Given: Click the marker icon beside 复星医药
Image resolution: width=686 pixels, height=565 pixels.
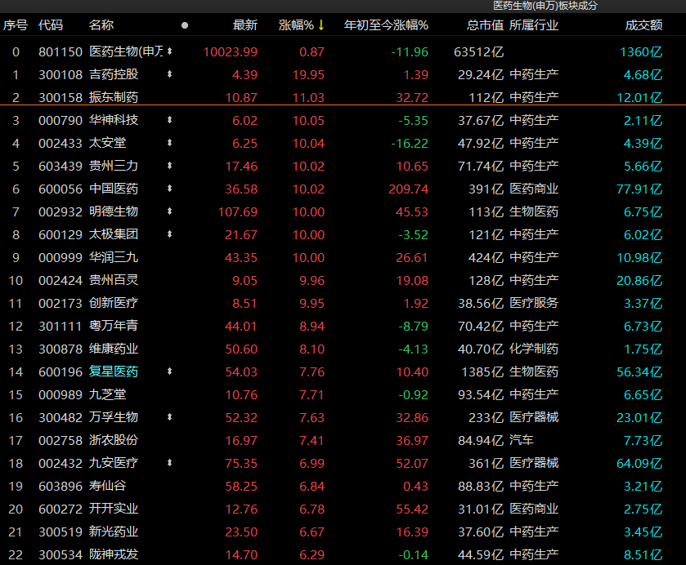Looking at the screenshot, I should click(170, 371).
